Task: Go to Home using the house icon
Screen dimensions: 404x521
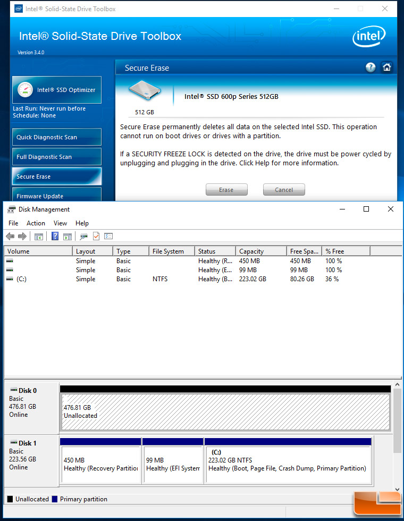Action: [387, 68]
